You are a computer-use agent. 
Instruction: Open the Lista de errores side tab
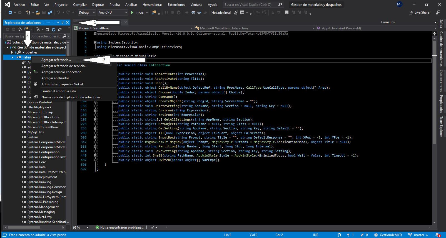click(x=441, y=81)
